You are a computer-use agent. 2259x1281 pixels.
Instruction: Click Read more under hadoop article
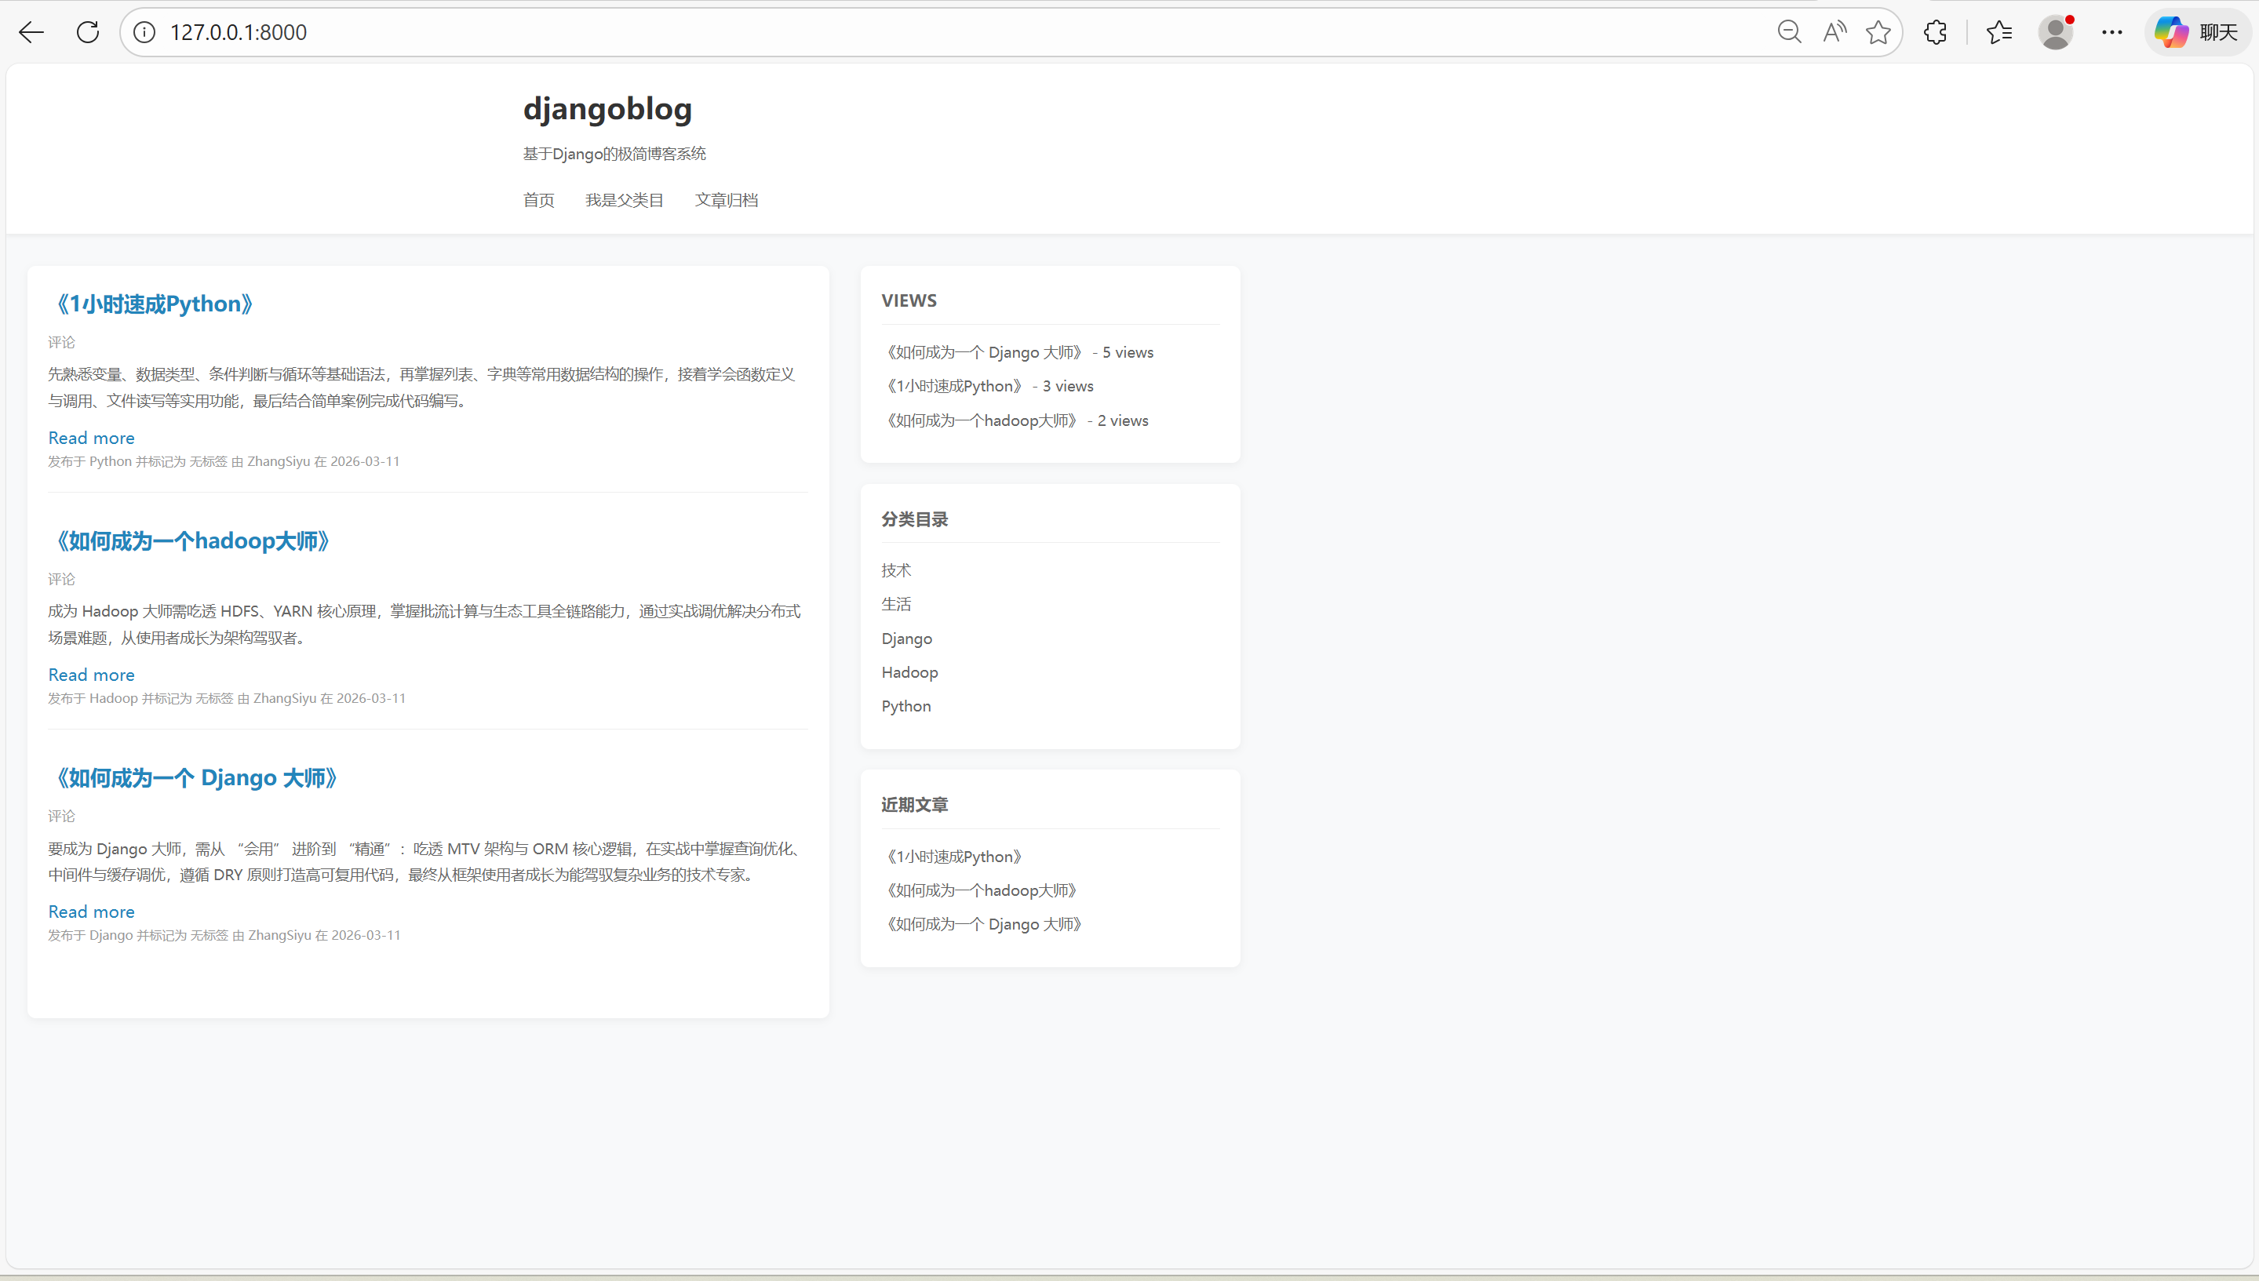coord(92,675)
